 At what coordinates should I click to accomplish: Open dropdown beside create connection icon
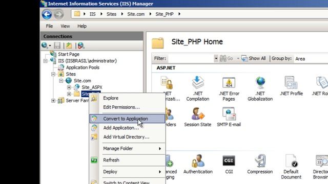click(50, 45)
